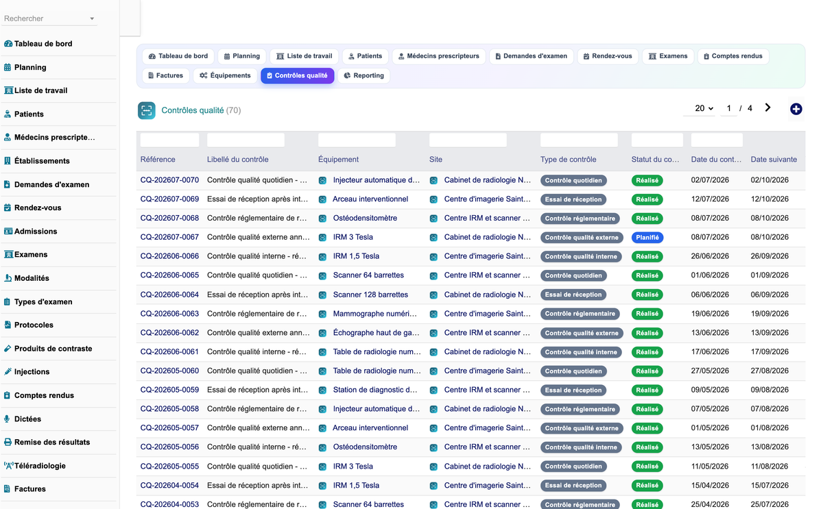Click the Rendez-vous sidebar icon
Viewport: 823px width, 509px height.
[x=8, y=208]
